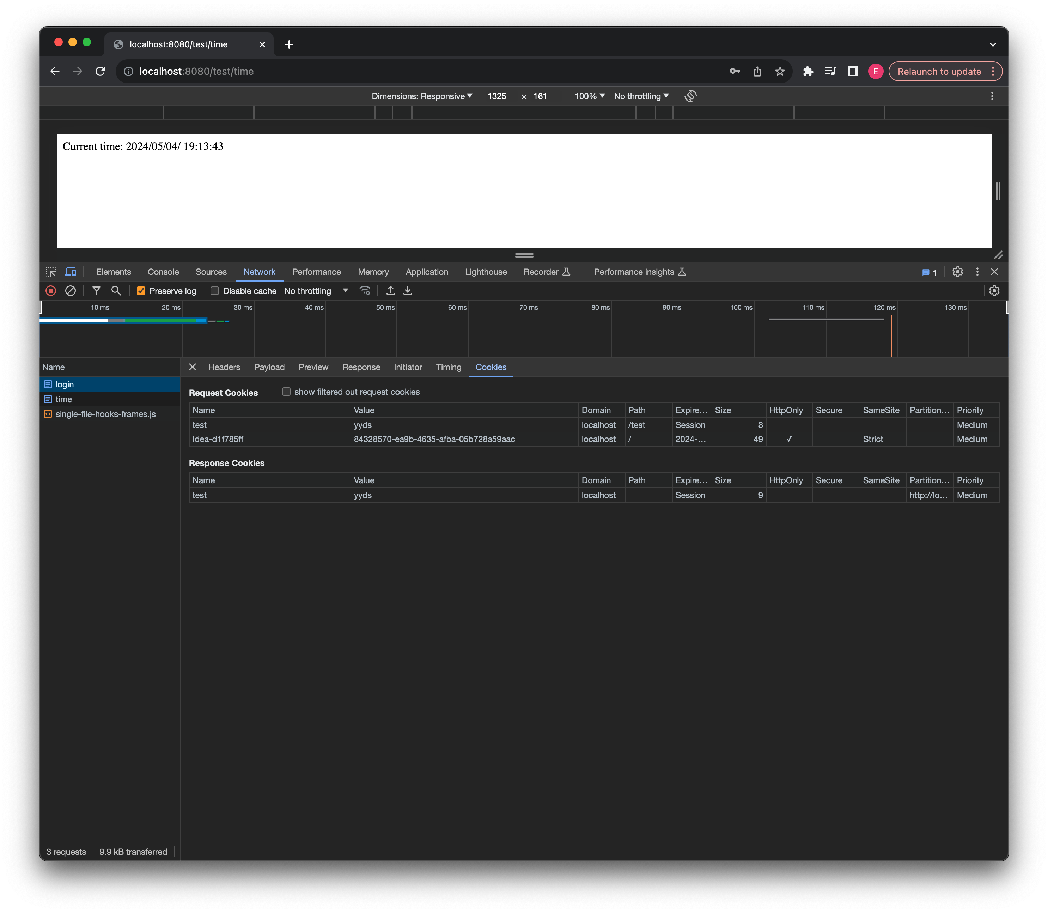
Task: Open the No throttling dropdown
Action: pyautogui.click(x=316, y=290)
